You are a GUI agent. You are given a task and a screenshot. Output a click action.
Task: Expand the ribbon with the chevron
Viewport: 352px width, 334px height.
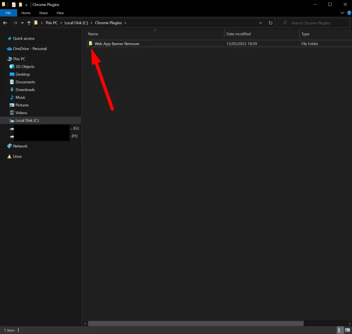pos(342,13)
